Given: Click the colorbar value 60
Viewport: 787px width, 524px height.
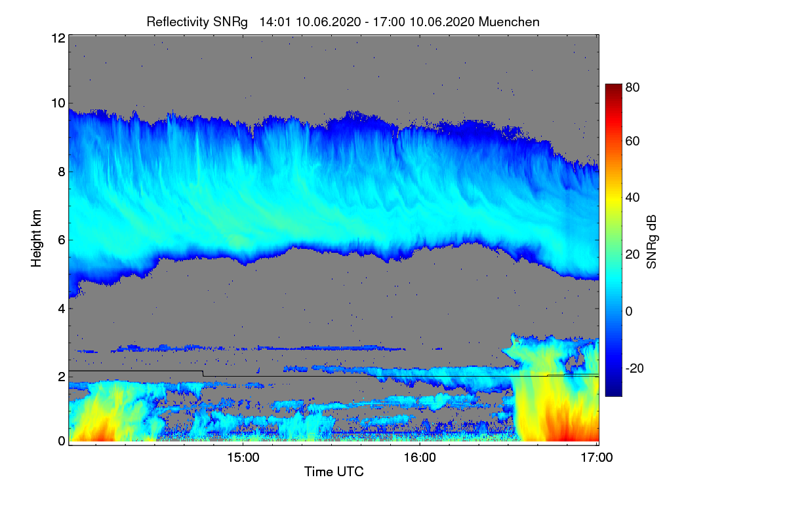Looking at the screenshot, I should point(632,141).
